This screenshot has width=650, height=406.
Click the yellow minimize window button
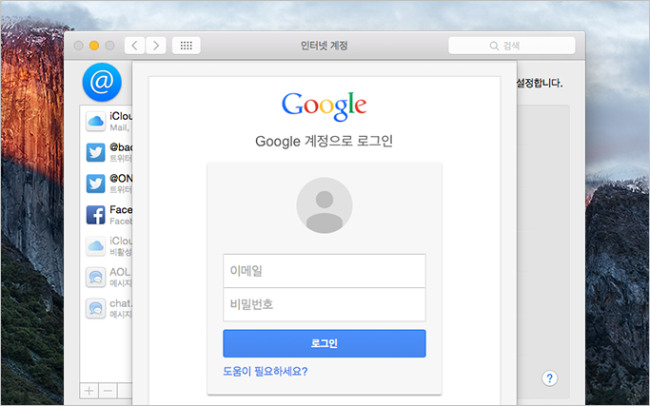94,46
